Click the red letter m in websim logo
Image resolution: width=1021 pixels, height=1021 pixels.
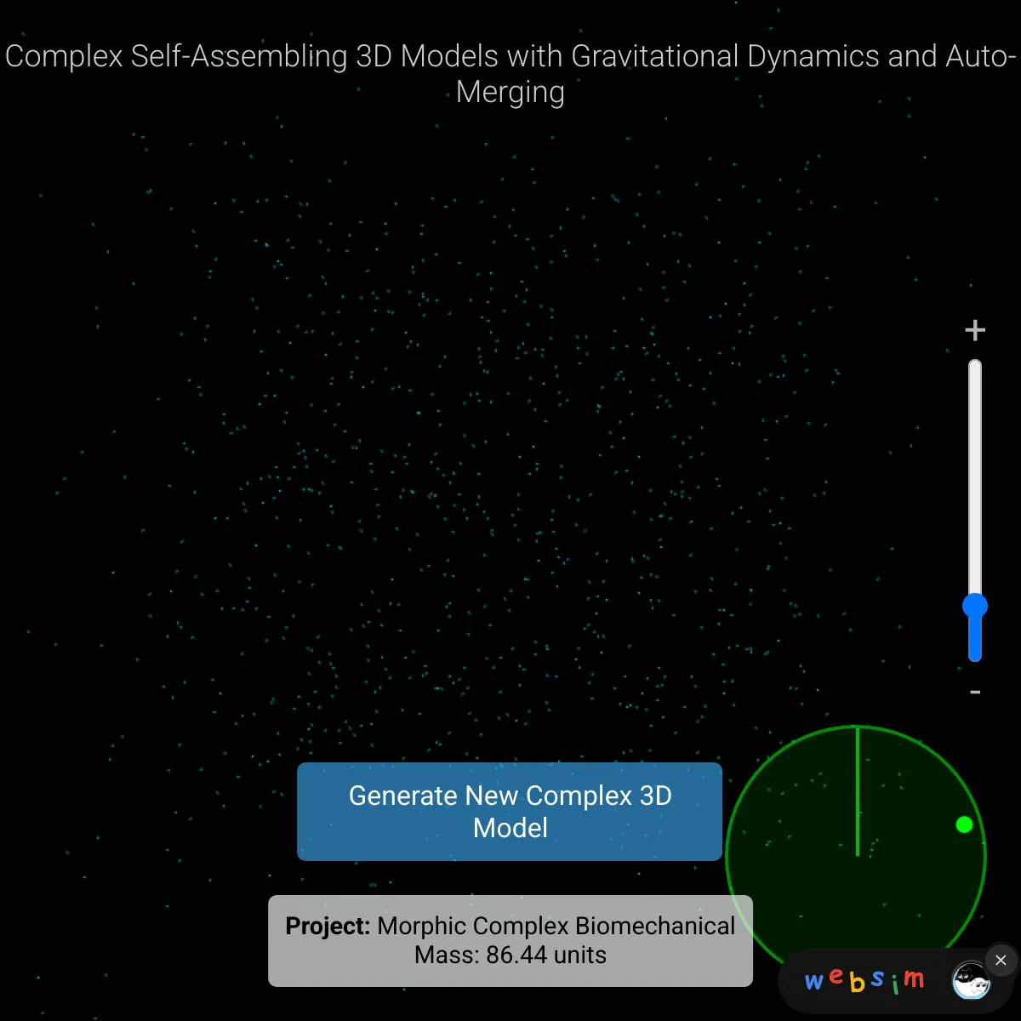pyautogui.click(x=914, y=979)
